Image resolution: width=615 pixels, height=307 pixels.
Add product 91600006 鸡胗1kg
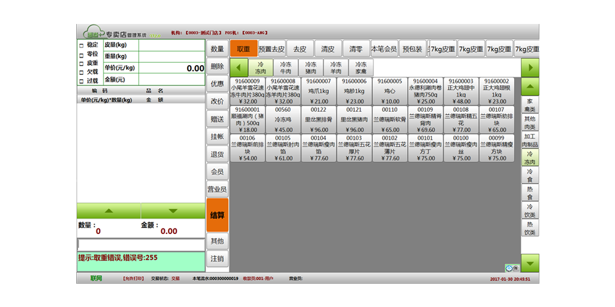(354, 91)
